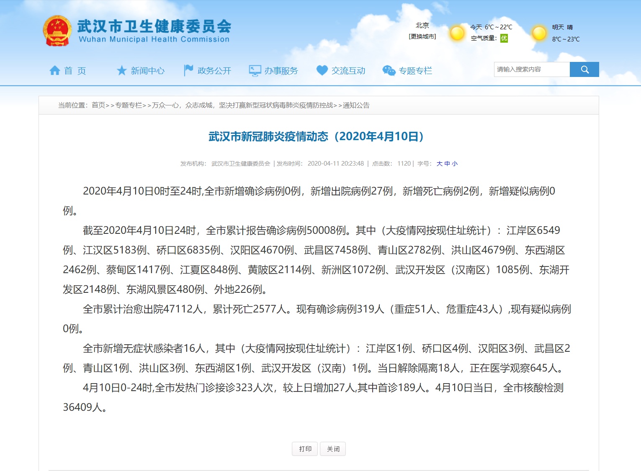Viewport: 641px width, 471px height.
Task: Click the star icon for 新闻中心
Action: coord(121,71)
